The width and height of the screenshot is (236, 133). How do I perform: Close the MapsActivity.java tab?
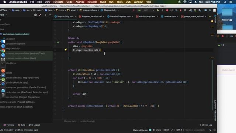click(75, 16)
